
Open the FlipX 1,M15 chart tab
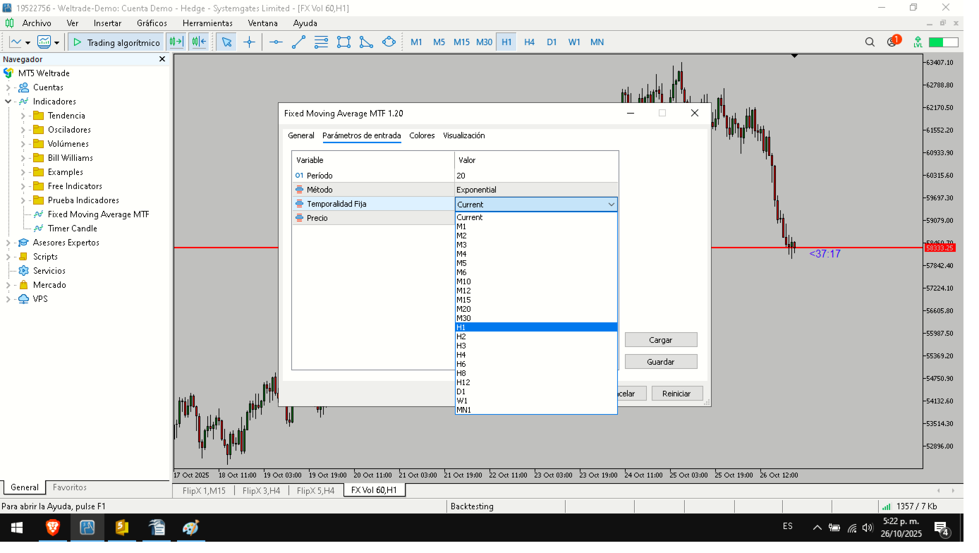point(204,490)
